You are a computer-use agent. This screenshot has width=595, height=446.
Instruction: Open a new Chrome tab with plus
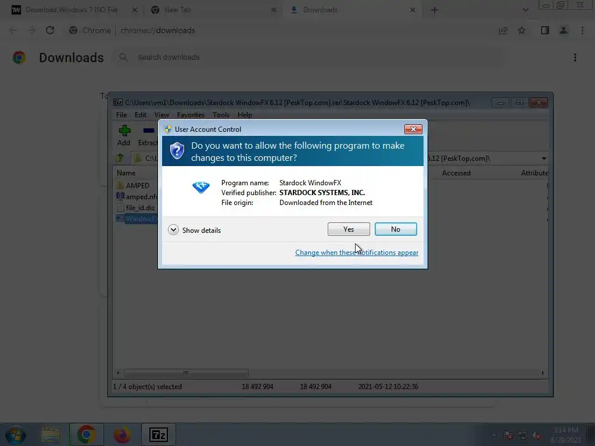pos(435,10)
